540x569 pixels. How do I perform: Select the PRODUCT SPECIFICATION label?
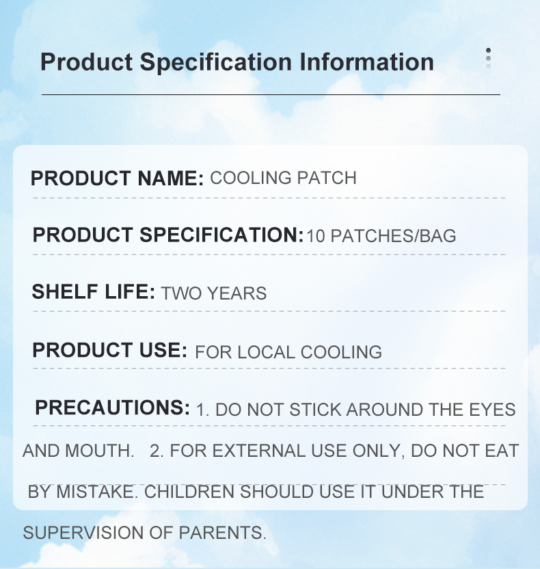(167, 235)
